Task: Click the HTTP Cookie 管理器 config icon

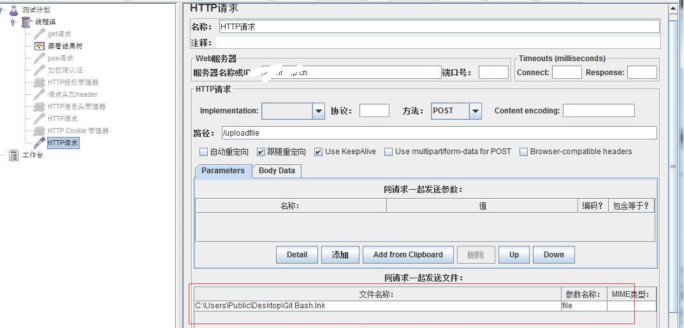Action: (40, 131)
